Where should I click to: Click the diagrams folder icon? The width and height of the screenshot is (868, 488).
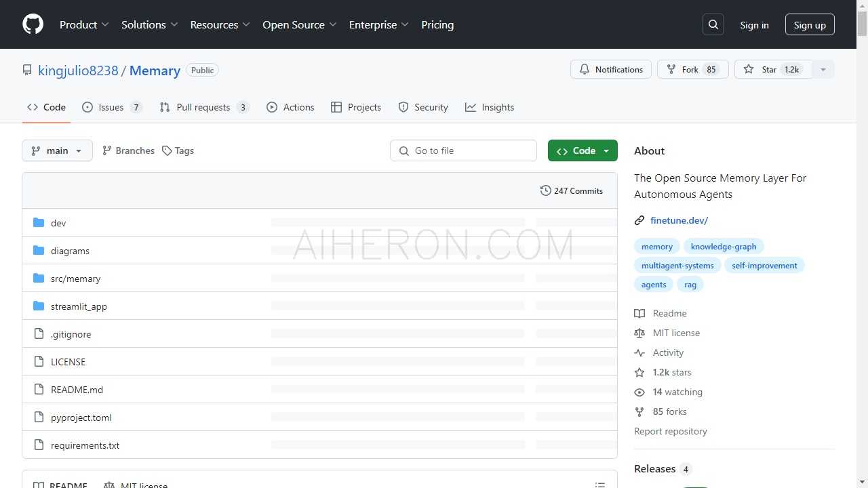pos(39,250)
